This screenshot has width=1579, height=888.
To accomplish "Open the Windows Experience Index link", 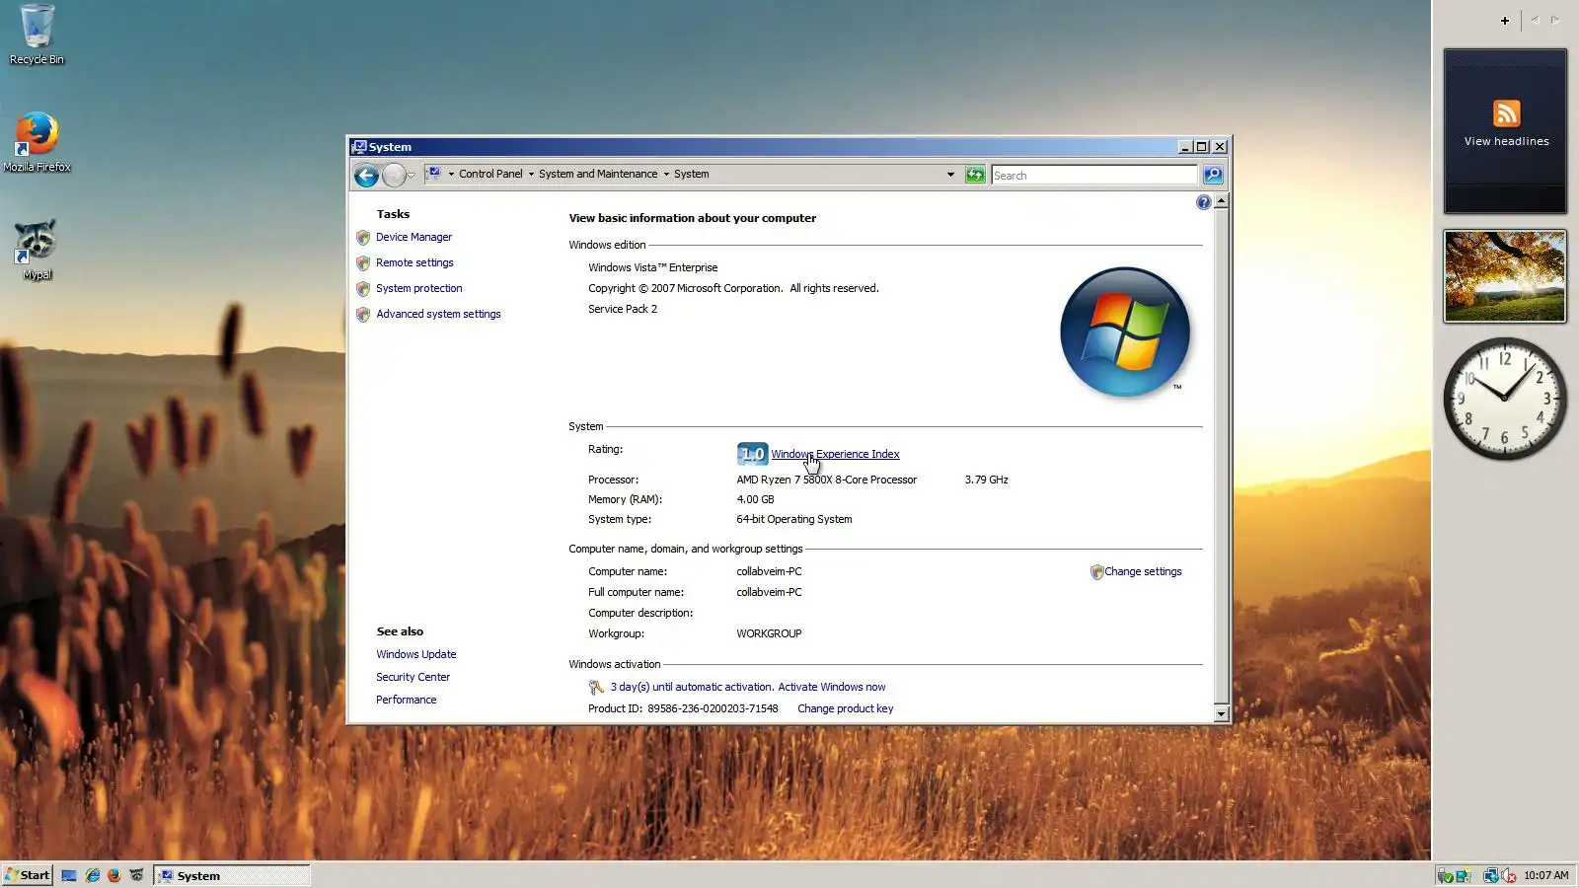I will 835,455.
